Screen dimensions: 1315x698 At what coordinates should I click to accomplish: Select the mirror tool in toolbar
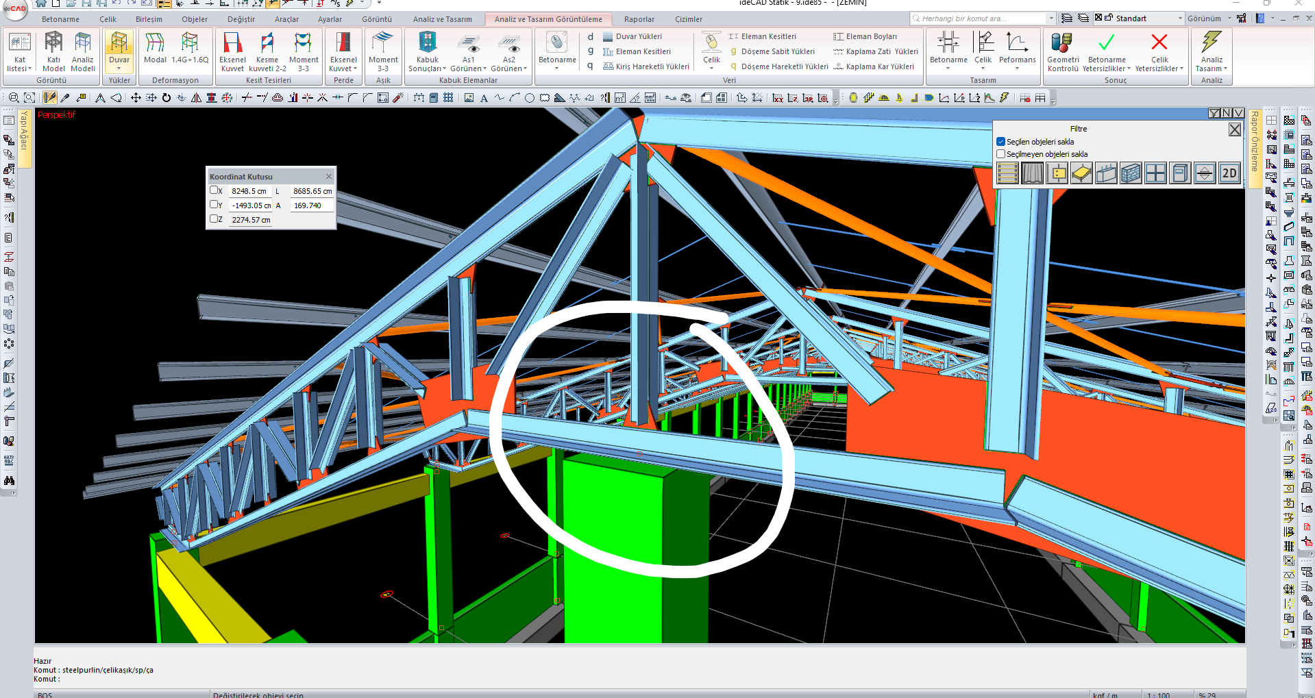[196, 98]
